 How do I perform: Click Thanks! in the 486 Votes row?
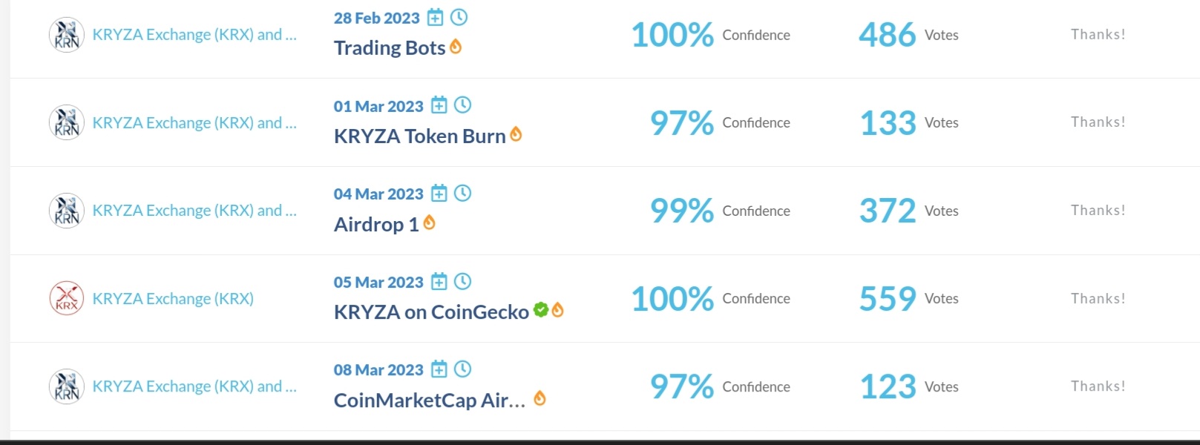tap(1098, 34)
